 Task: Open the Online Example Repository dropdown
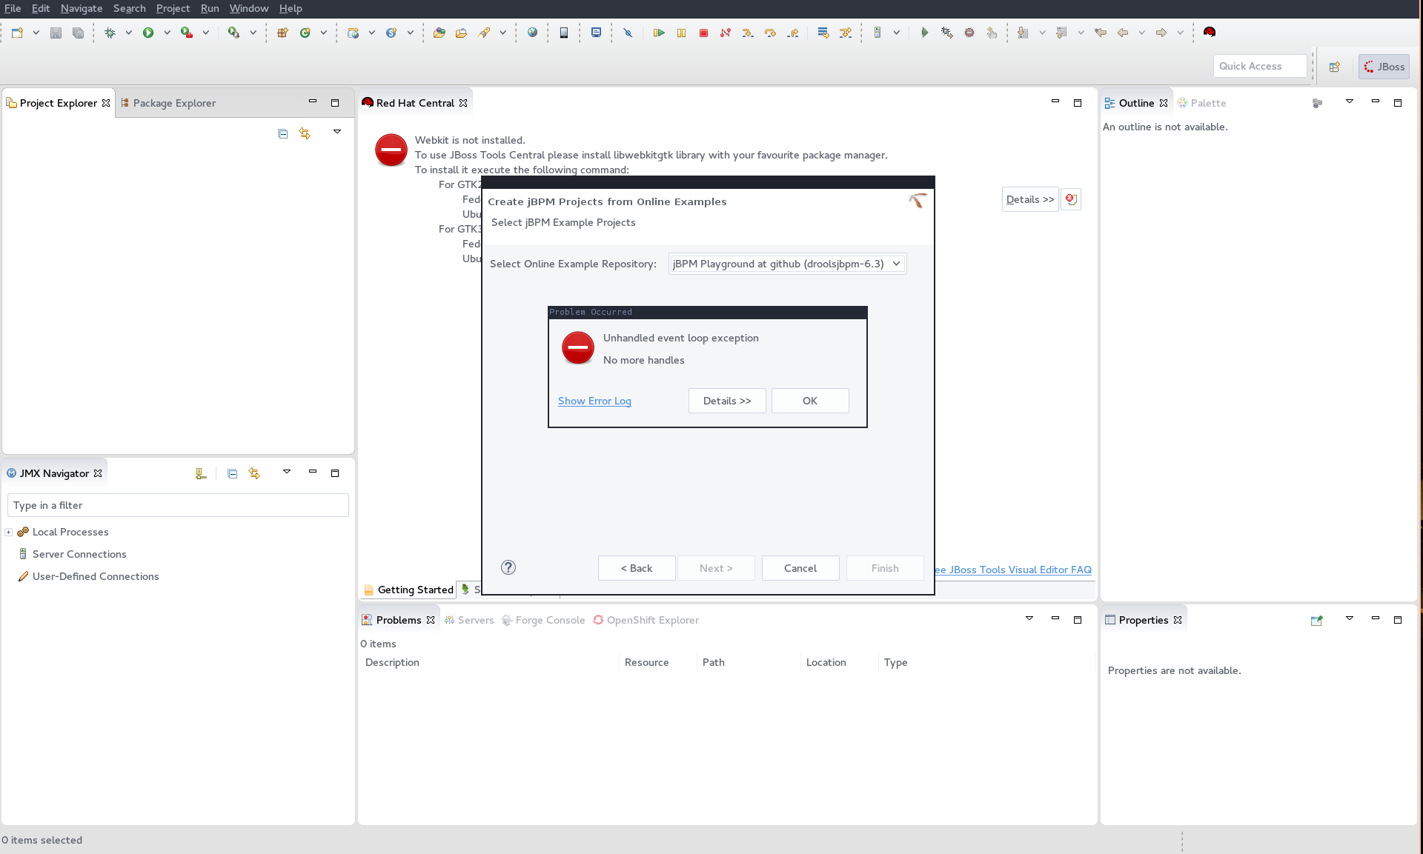(787, 264)
